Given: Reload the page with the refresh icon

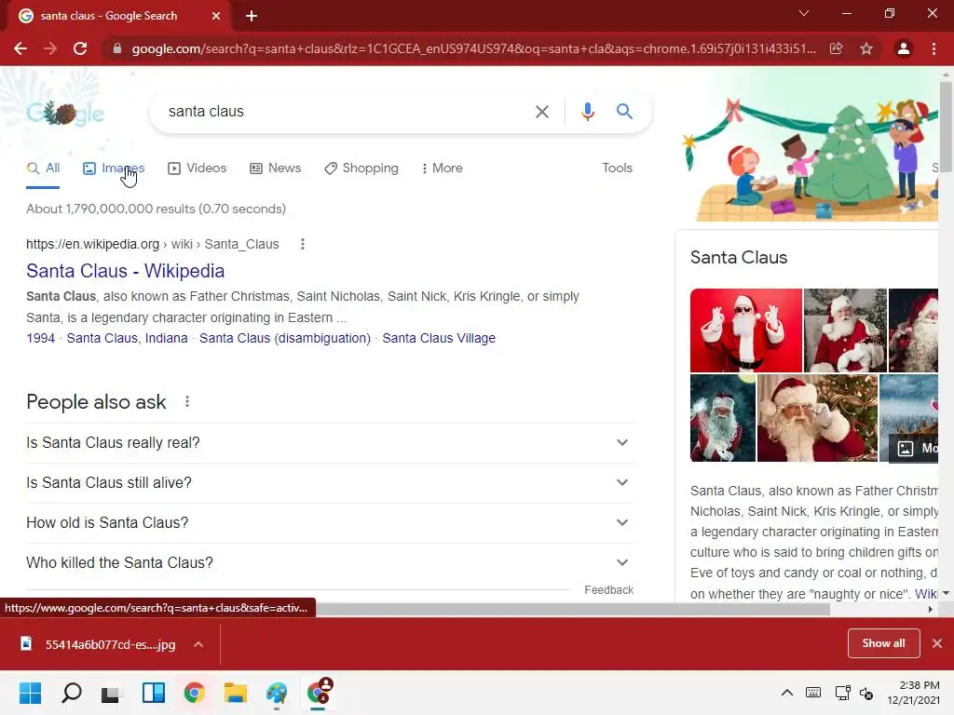Looking at the screenshot, I should tap(80, 48).
